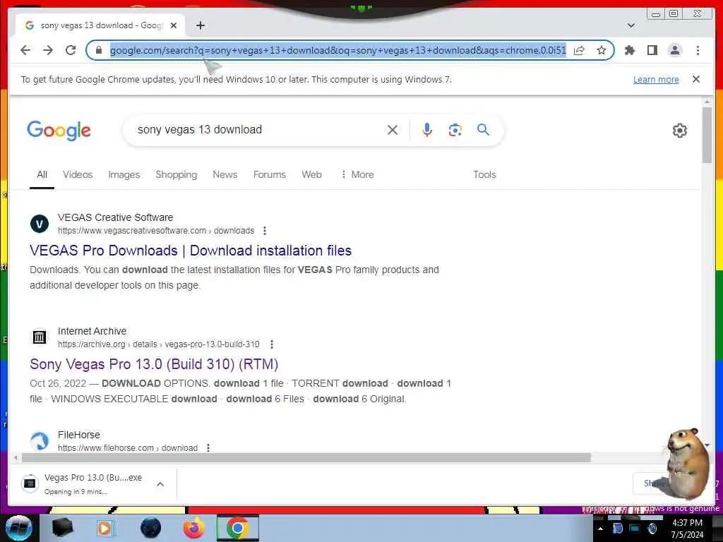Open the Tools options
The width and height of the screenshot is (723, 542).
[484, 175]
